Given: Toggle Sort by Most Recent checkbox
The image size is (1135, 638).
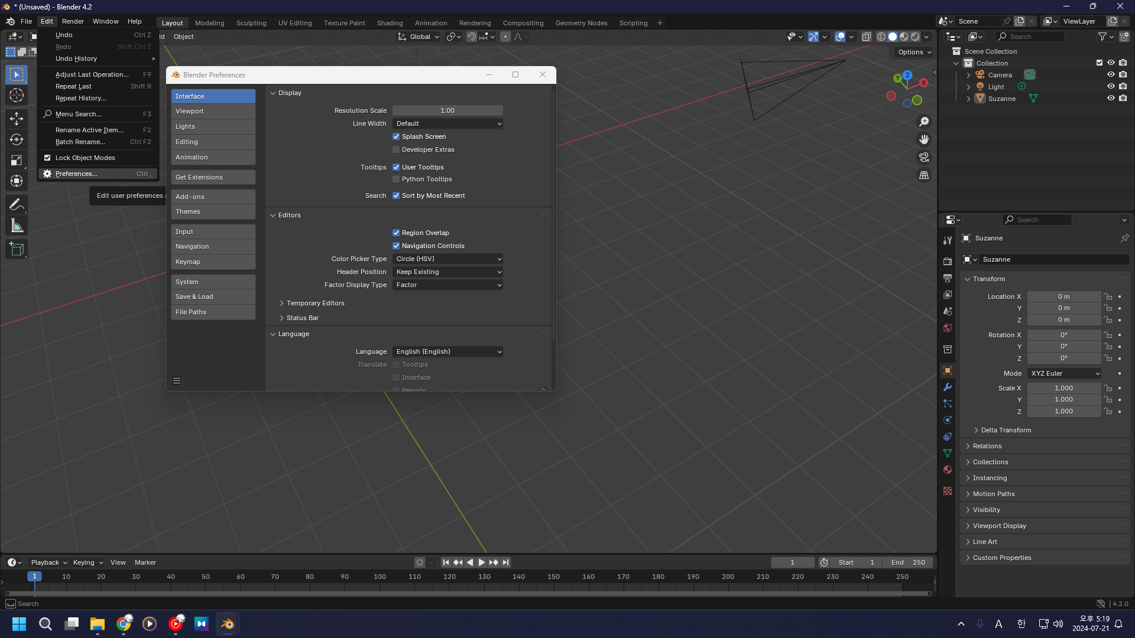Looking at the screenshot, I should coord(396,196).
